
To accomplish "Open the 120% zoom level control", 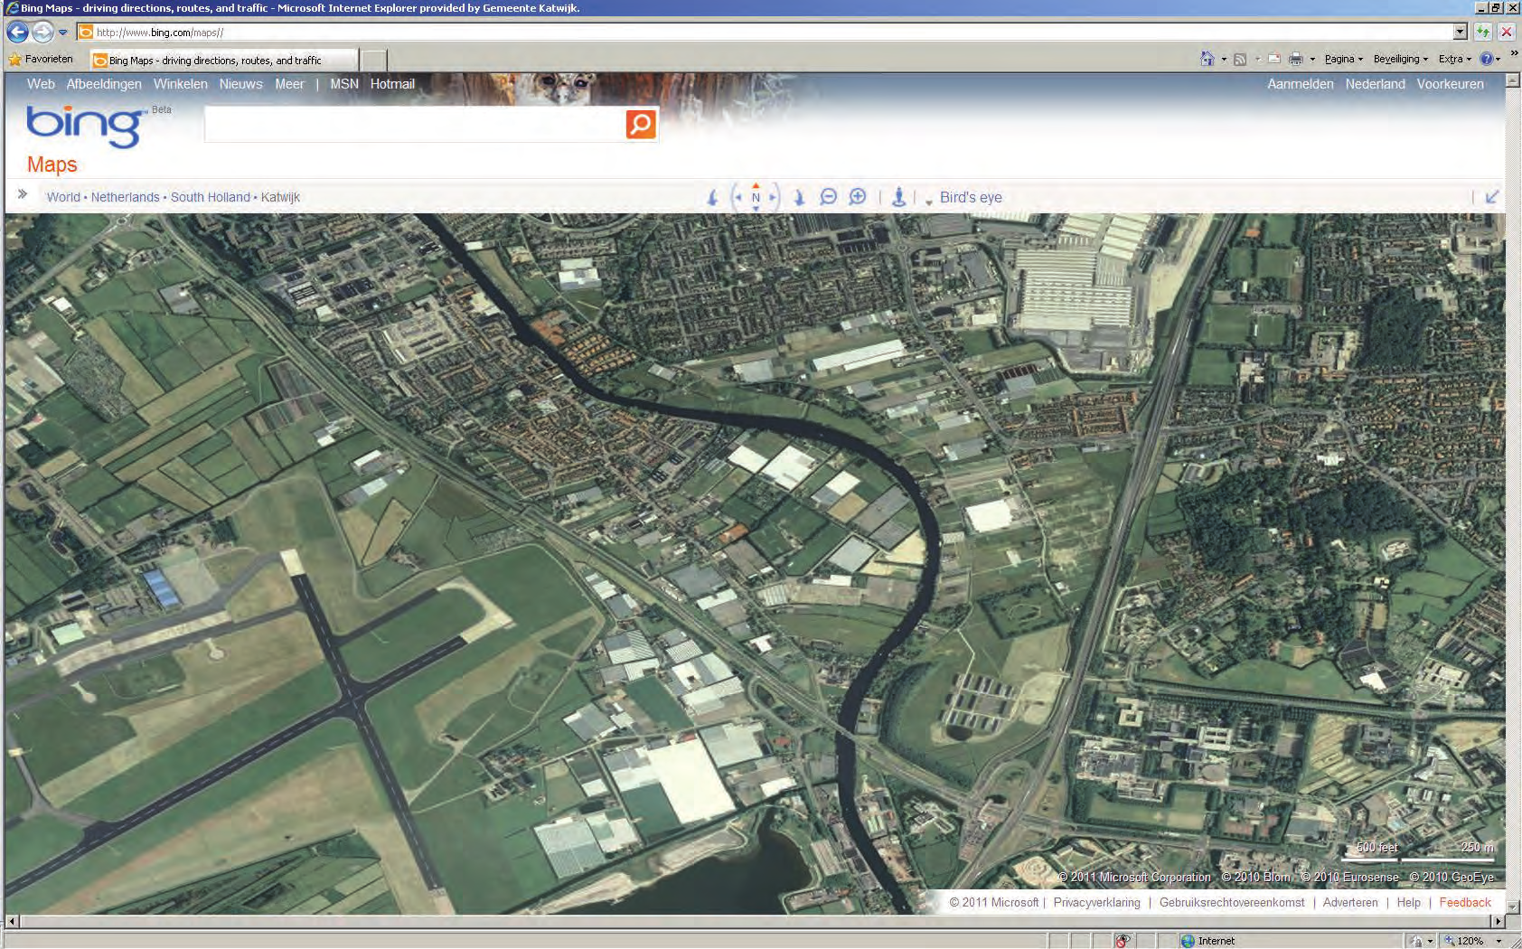I will click(x=1471, y=941).
